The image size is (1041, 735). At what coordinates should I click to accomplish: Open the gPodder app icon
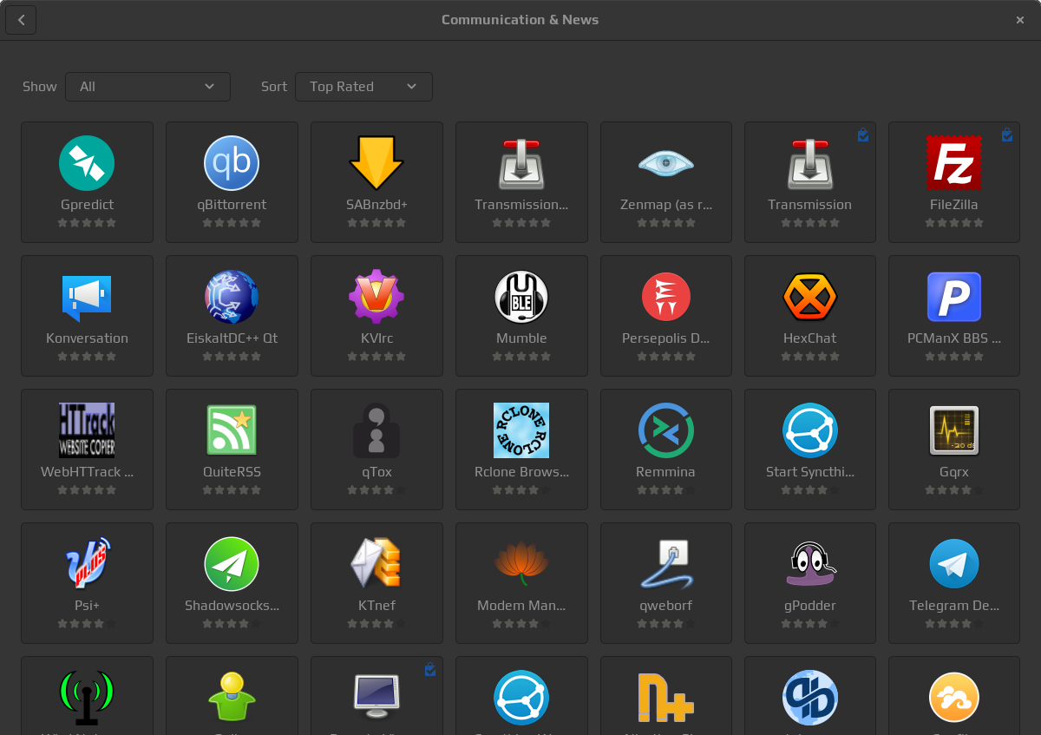pyautogui.click(x=809, y=564)
